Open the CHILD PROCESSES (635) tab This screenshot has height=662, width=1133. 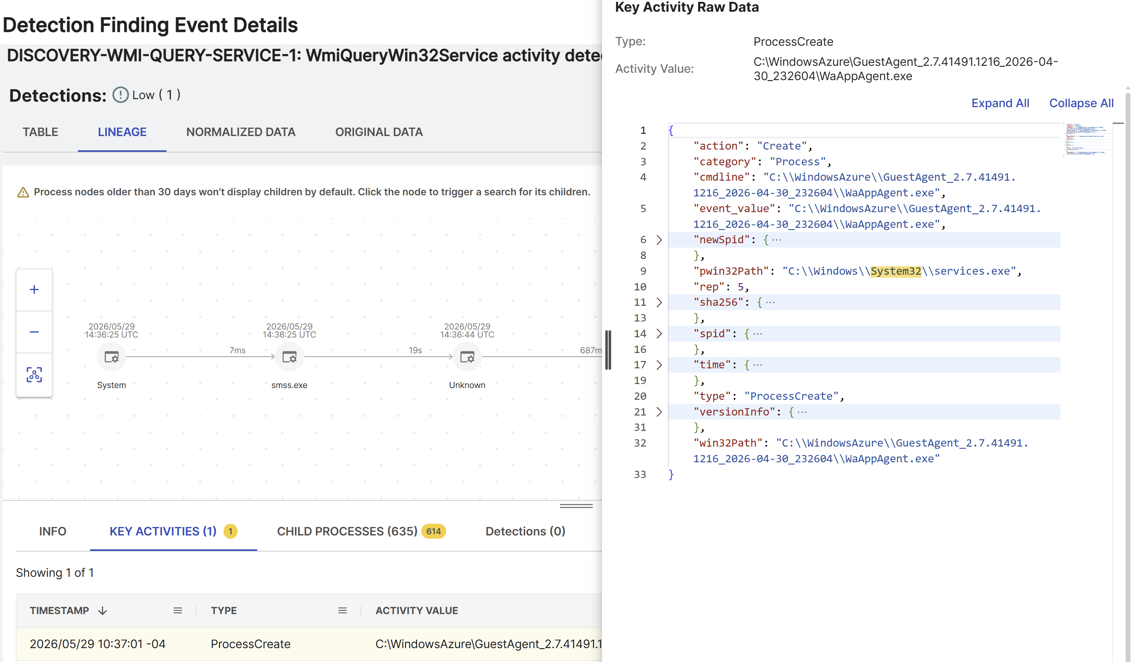(x=361, y=531)
